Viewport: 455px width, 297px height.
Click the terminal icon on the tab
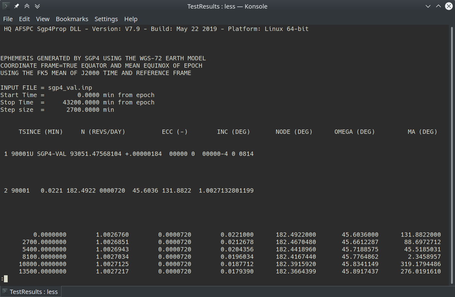pos(5,291)
